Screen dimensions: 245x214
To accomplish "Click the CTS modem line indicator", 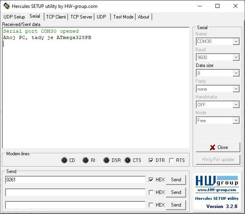I will 128,160.
